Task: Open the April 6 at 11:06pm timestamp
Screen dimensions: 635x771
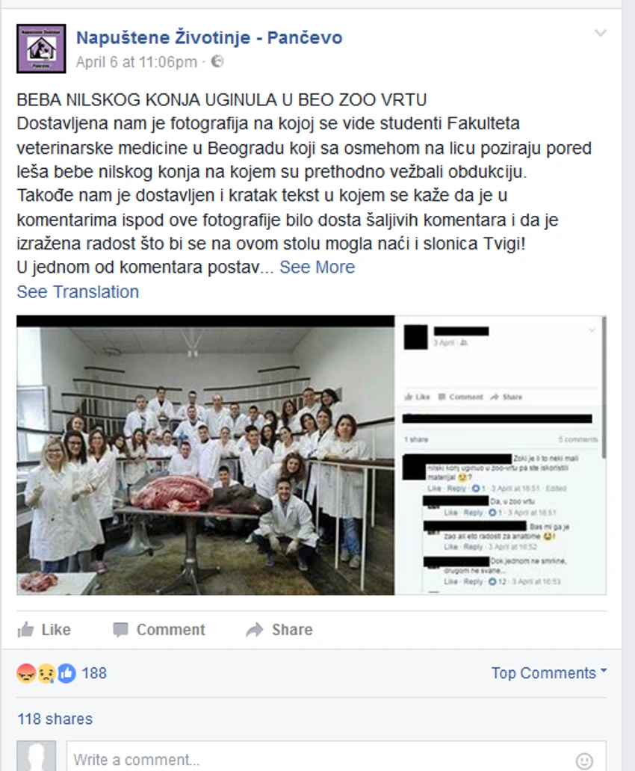Action: point(136,62)
